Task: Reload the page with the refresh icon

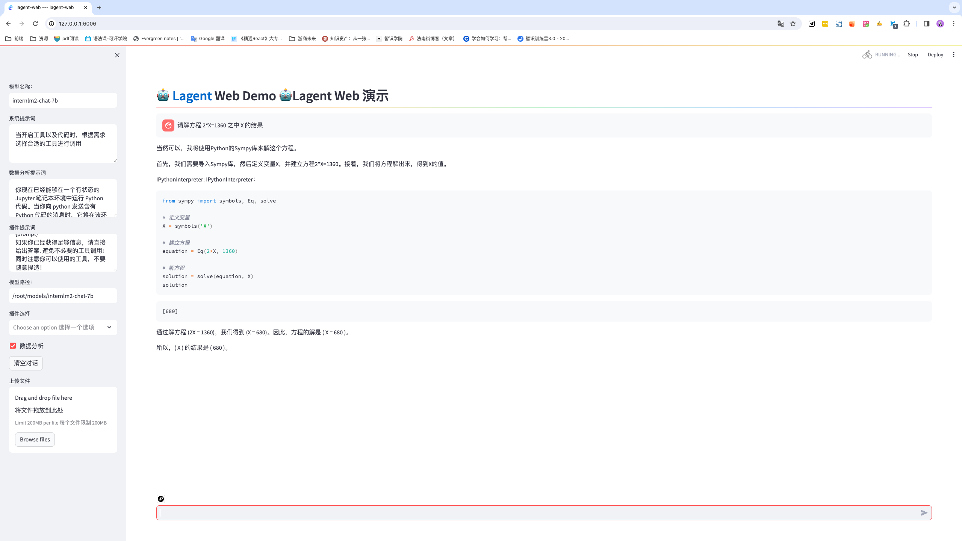Action: point(35,24)
